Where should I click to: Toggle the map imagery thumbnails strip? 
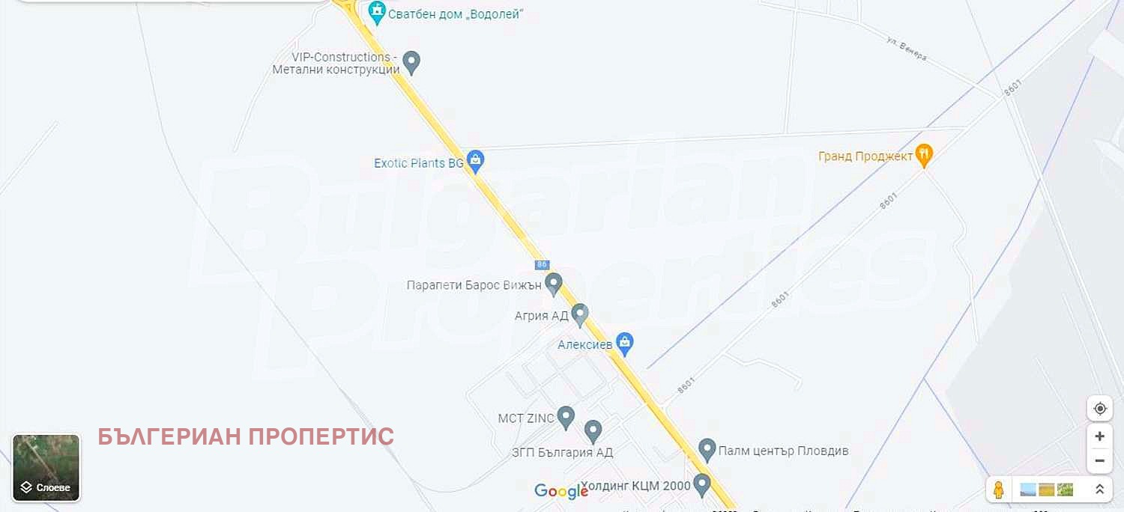[1047, 490]
